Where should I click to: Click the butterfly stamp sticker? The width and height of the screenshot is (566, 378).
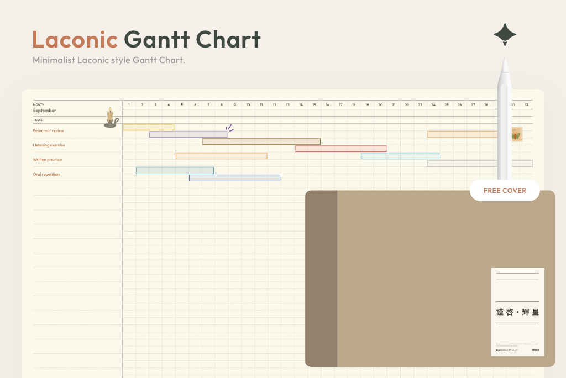tap(516, 135)
